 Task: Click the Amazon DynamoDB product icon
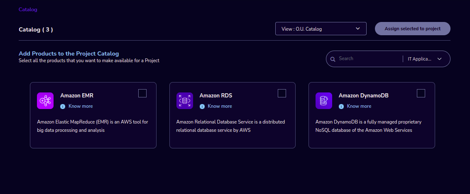click(324, 101)
